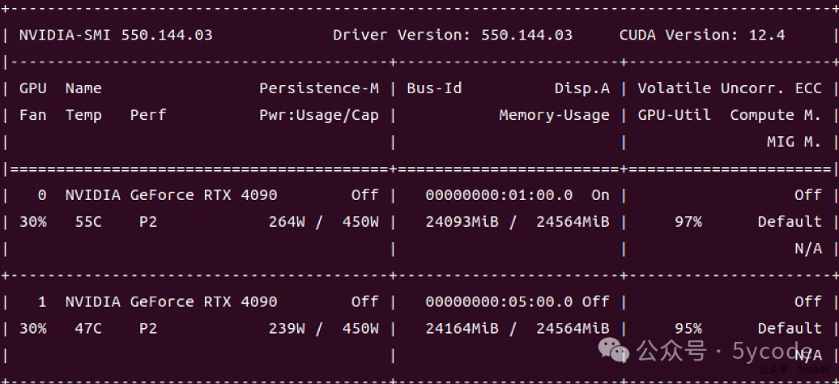Click the "Pwr:Usage/Cap" header label
The height and width of the screenshot is (384, 839).
click(319, 115)
